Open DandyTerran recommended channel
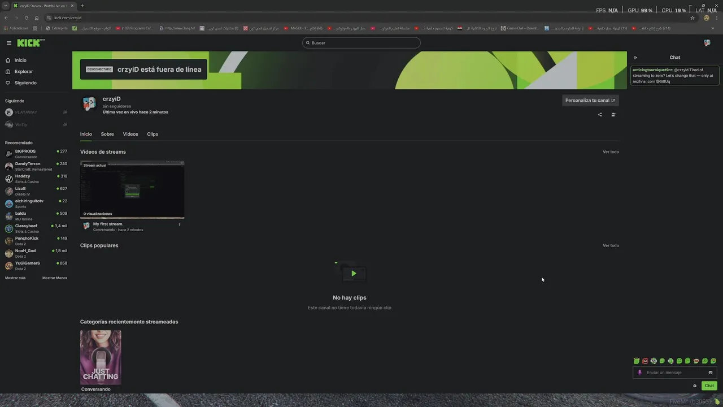Viewport: 723px width, 407px height. (x=36, y=166)
